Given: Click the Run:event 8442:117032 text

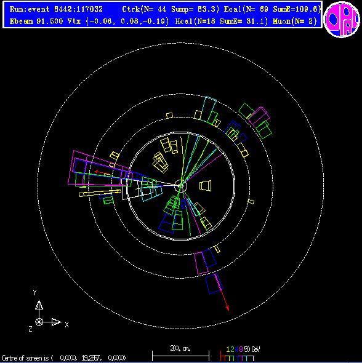Looking at the screenshot, I should (x=56, y=9).
